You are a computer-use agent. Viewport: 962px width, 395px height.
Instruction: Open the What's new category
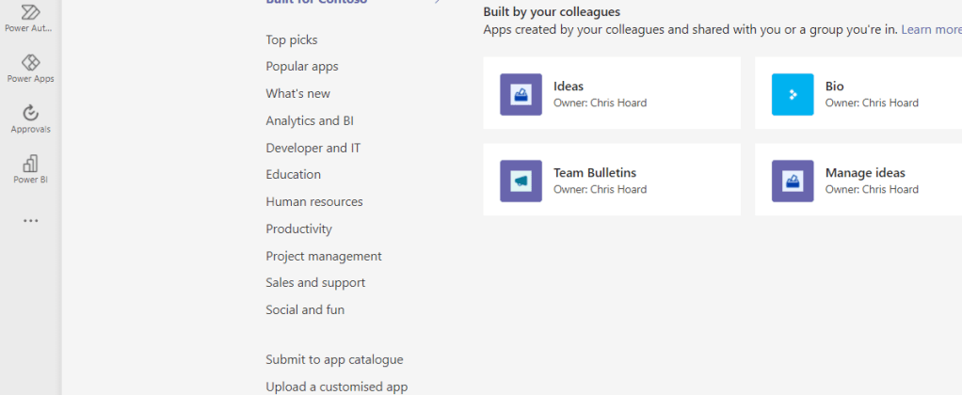(298, 93)
